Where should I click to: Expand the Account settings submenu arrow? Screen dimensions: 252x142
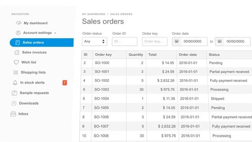point(55,33)
